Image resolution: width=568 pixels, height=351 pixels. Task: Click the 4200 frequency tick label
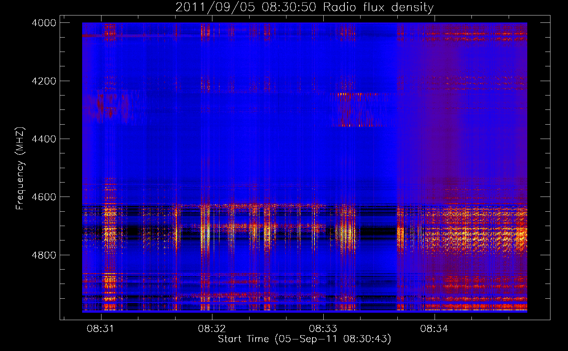coord(44,81)
